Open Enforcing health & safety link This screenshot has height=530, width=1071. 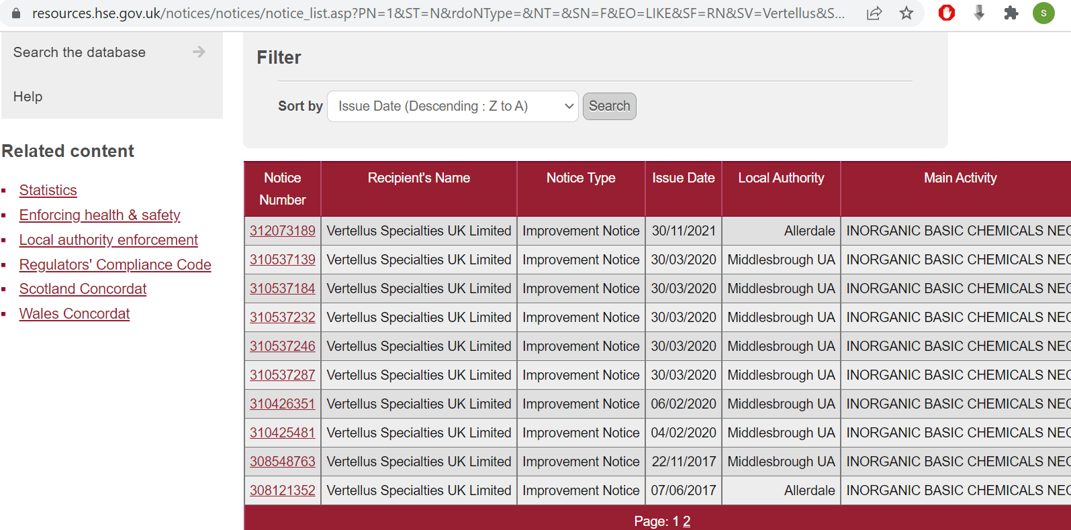click(100, 215)
